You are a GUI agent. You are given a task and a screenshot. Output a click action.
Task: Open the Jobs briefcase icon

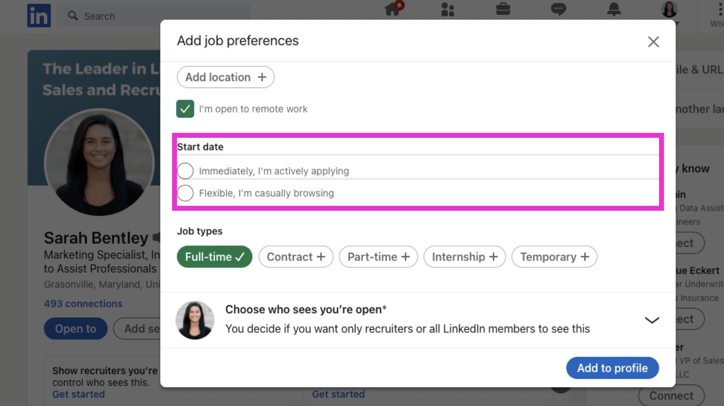[x=503, y=9]
